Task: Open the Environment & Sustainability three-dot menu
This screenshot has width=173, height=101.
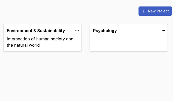Action: (x=77, y=31)
